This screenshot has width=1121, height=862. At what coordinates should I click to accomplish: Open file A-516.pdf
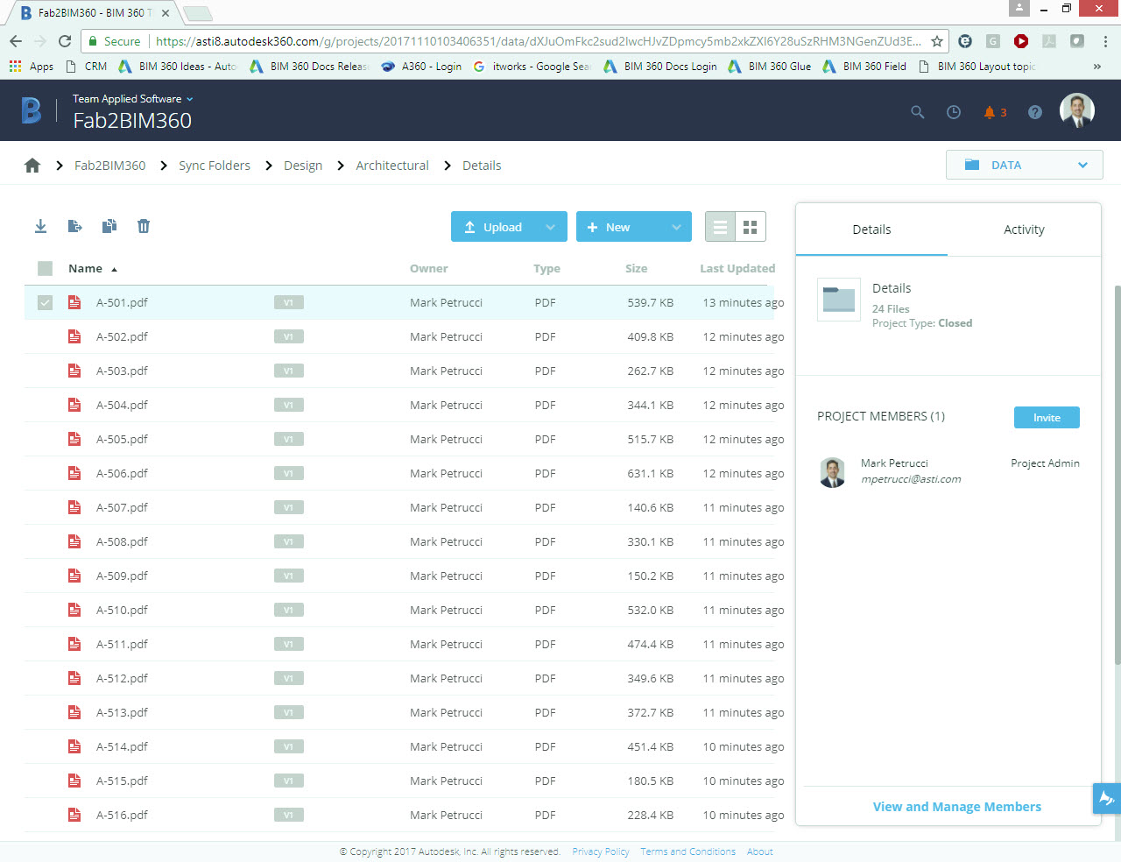click(122, 815)
